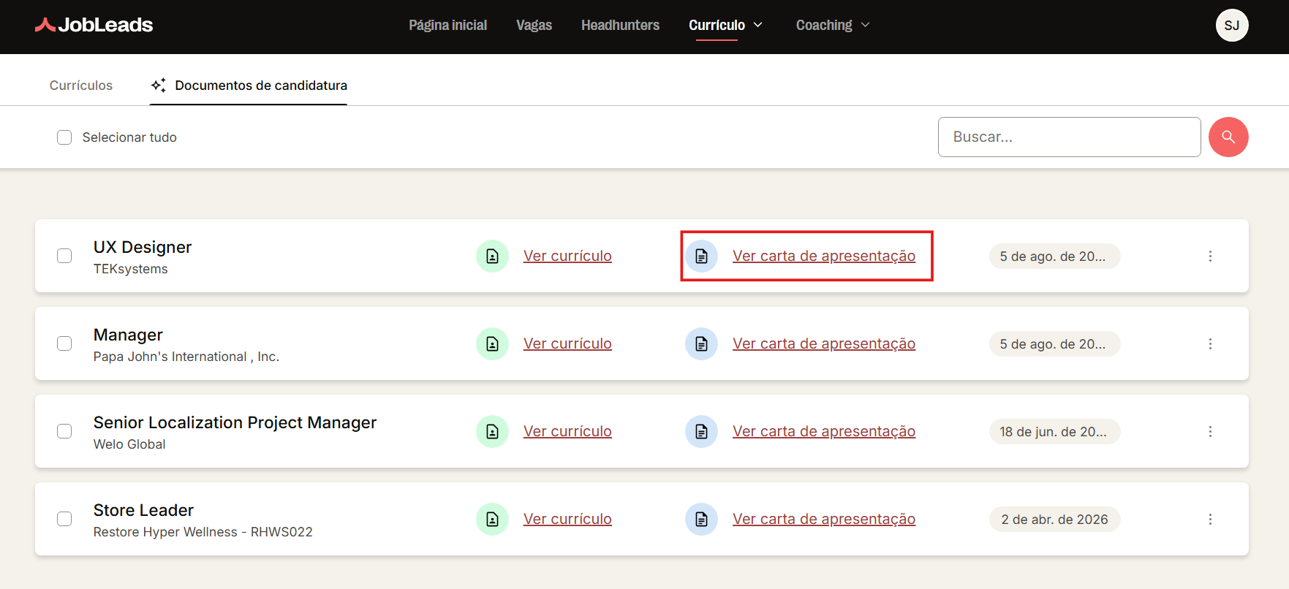Open the SJ user avatar
Viewport: 1289px width, 589px height.
tap(1232, 25)
